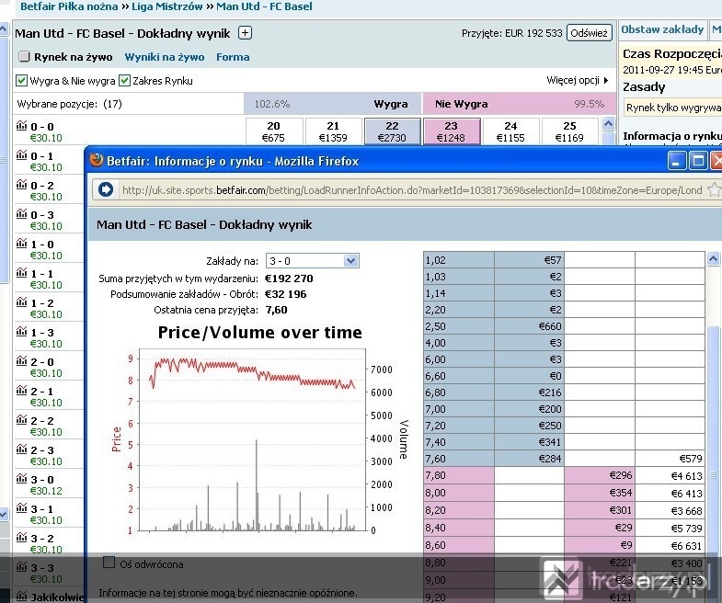Go to Liga Mistrzów breadcrumb
This screenshot has width=722, height=603.
coord(167,6)
